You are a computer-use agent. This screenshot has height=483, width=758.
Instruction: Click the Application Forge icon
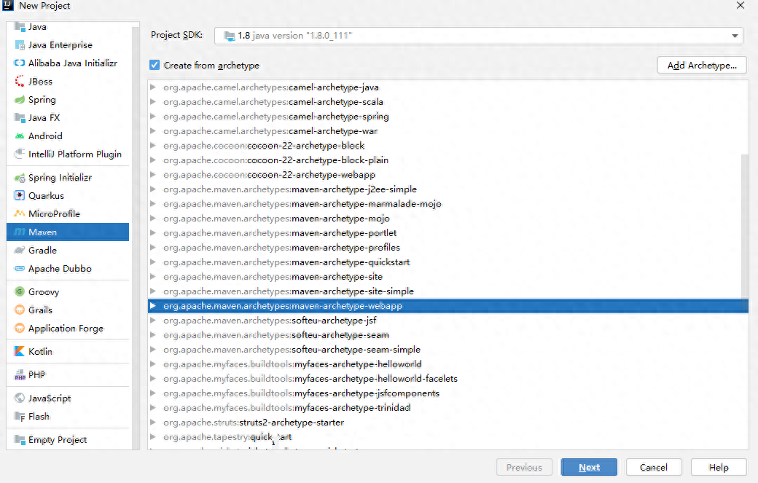20,328
